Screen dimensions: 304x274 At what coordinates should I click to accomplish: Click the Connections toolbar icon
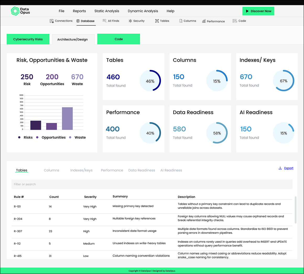coord(52,21)
